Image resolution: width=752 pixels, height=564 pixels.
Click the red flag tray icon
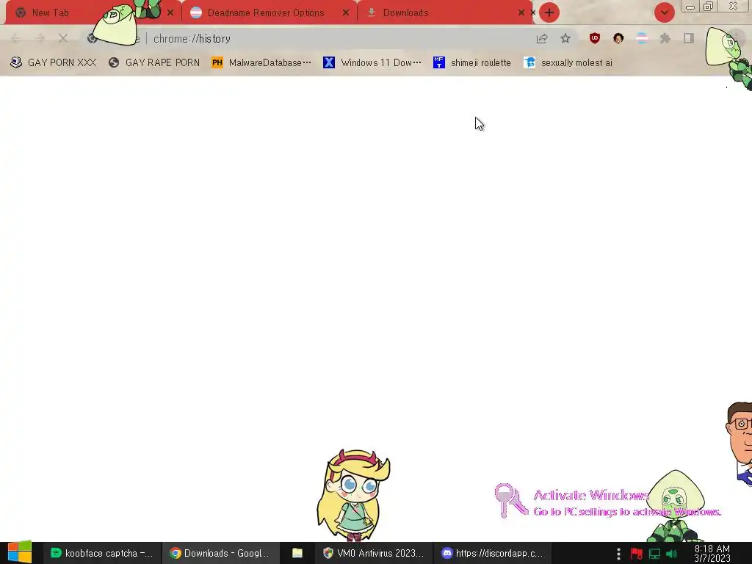tap(637, 554)
